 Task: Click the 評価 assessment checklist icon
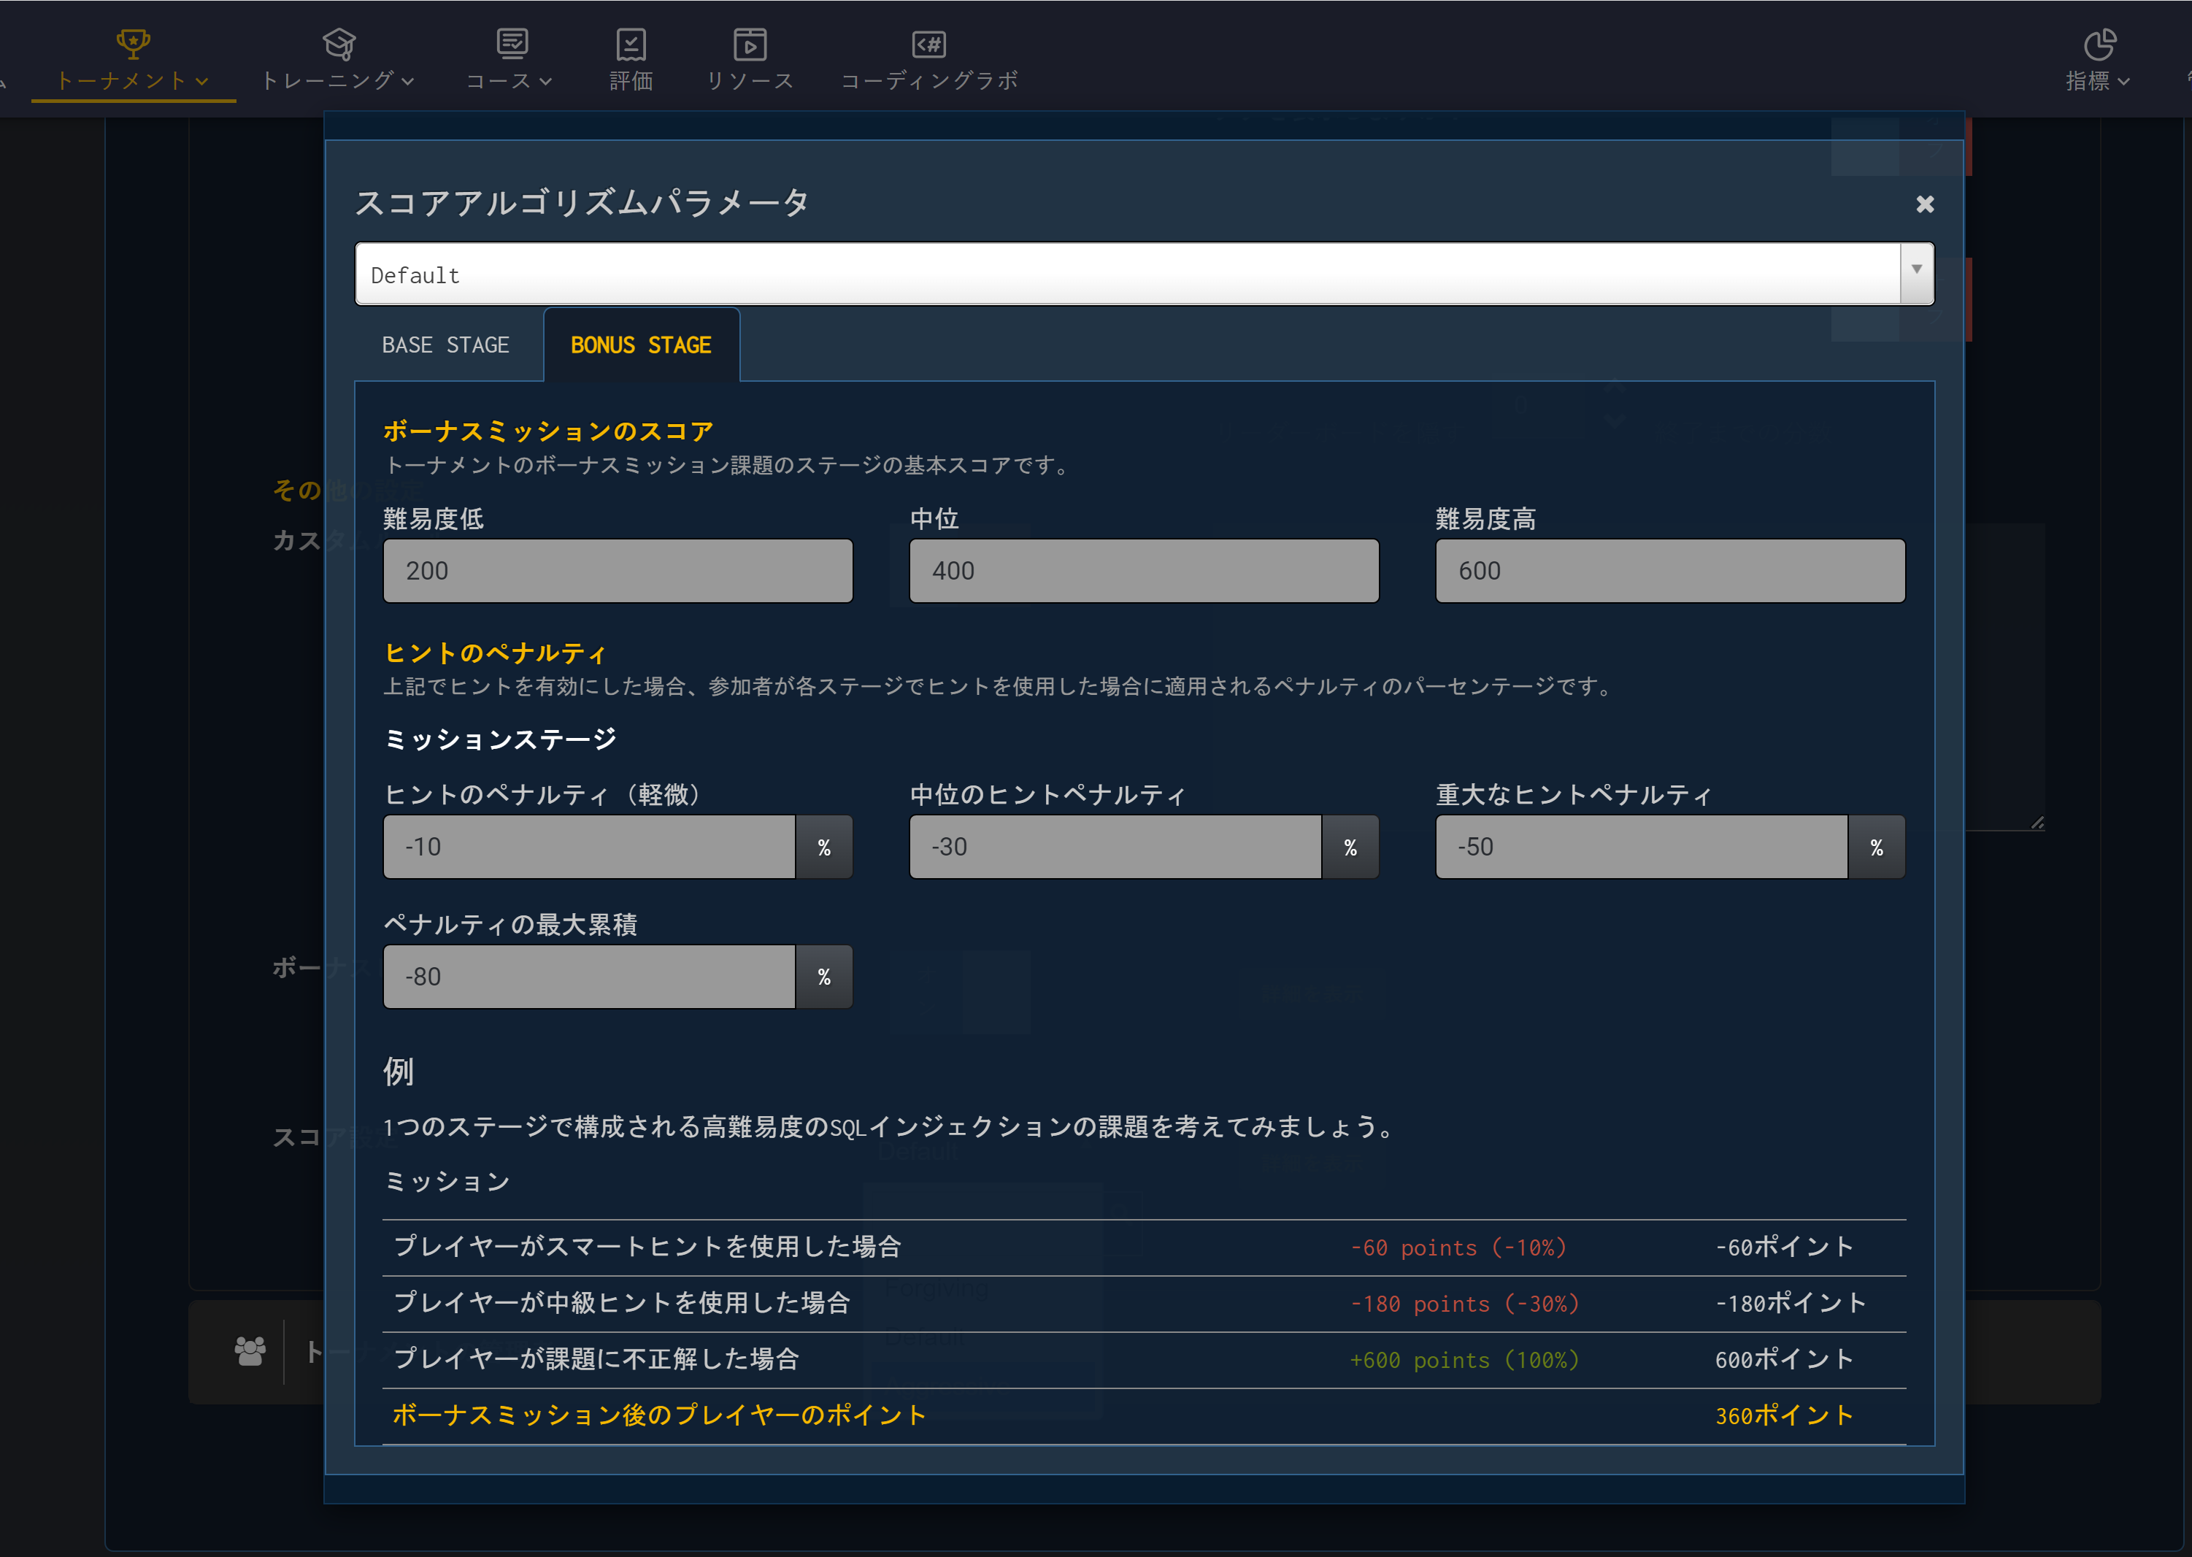[631, 44]
